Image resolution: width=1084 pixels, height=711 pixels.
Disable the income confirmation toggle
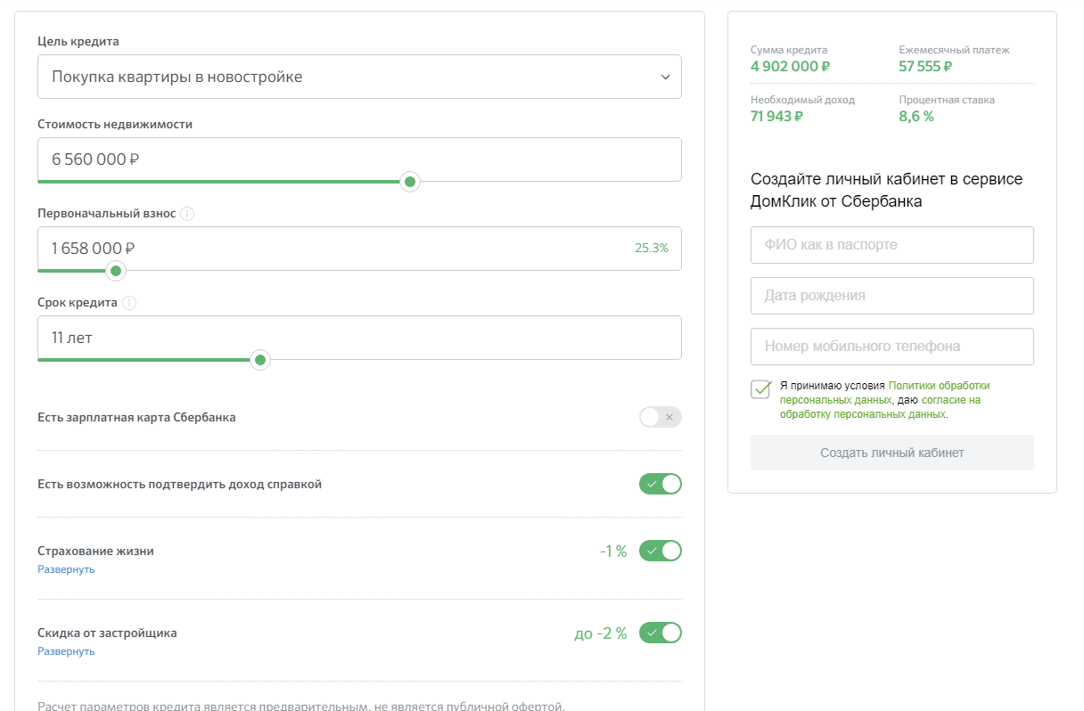click(x=660, y=484)
